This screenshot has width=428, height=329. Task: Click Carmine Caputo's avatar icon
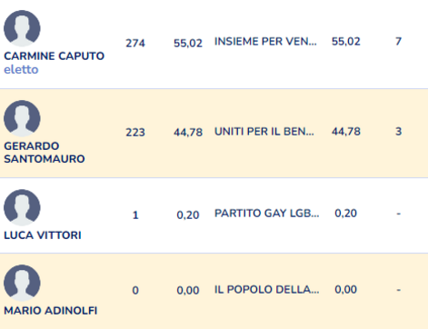[x=22, y=28]
